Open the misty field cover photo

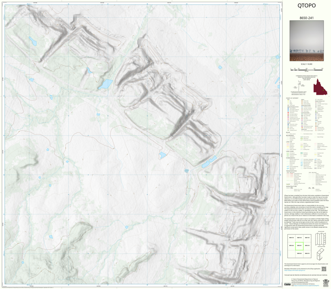pos(306,41)
